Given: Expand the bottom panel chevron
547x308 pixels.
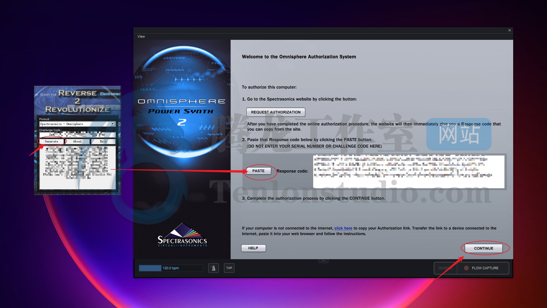Looking at the screenshot, I should 323,261.
